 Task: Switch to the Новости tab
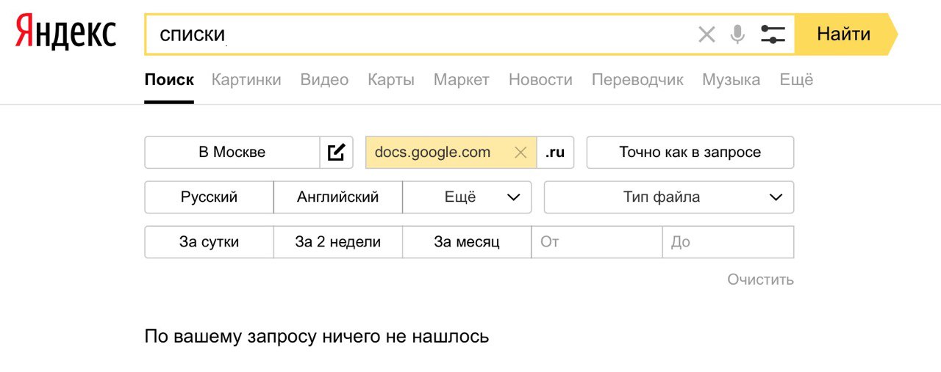click(540, 80)
